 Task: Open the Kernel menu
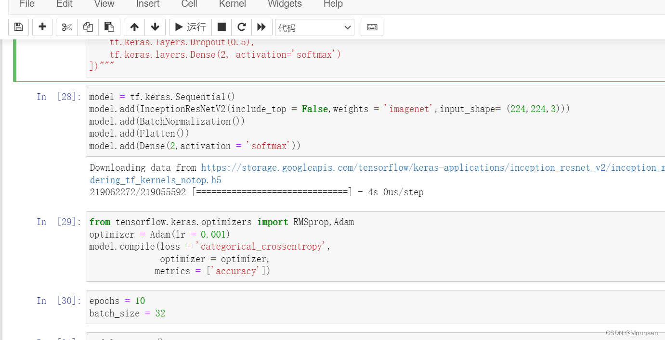(233, 4)
